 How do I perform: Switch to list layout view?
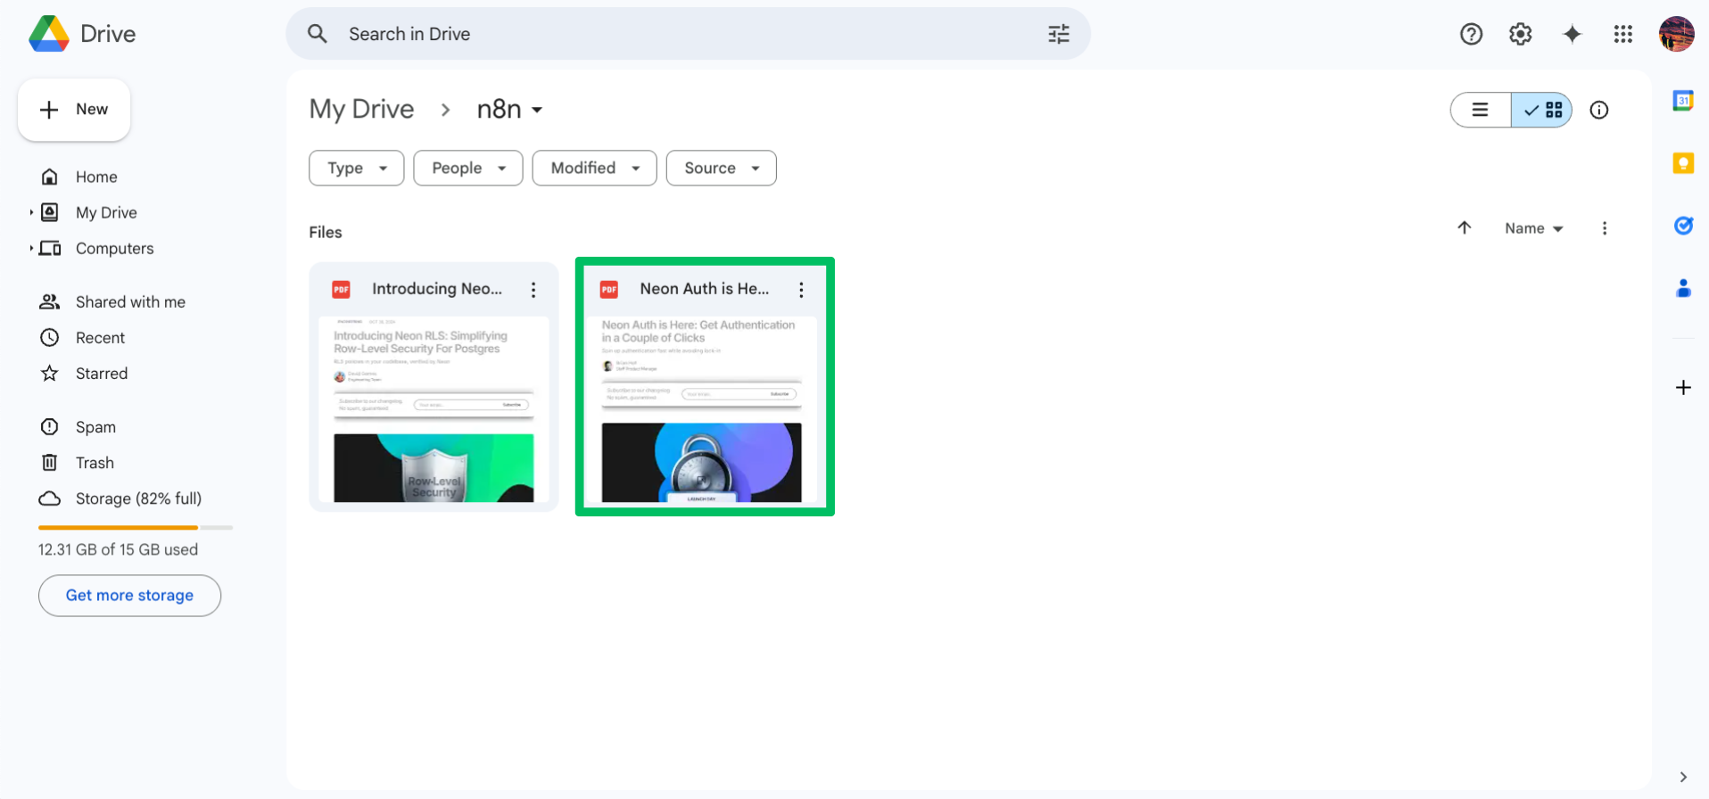(1481, 110)
